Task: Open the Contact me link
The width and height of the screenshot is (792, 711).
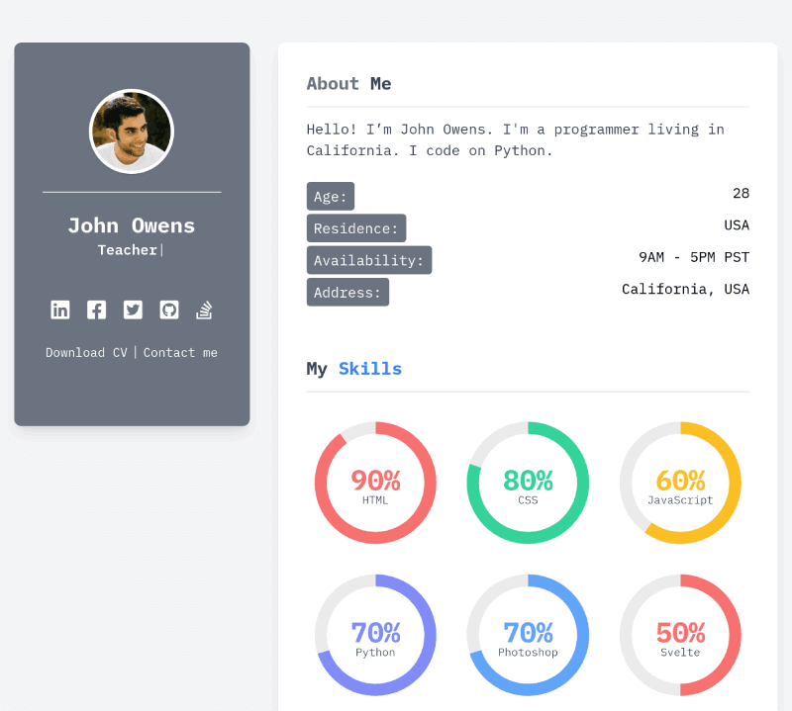Action: pos(180,352)
